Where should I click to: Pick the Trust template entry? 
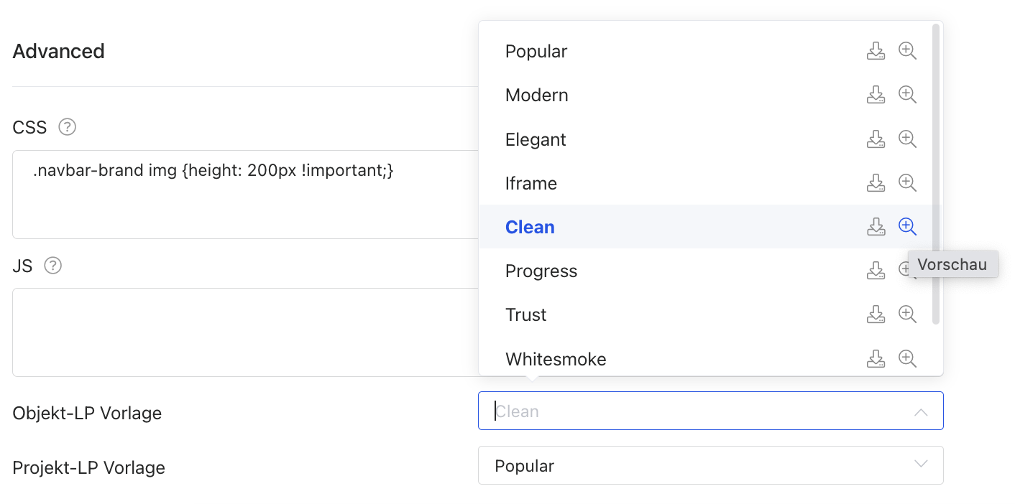click(x=526, y=315)
